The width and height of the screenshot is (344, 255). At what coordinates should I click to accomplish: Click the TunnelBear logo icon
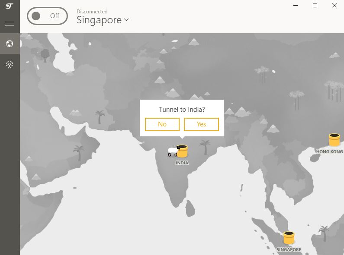[10, 6]
